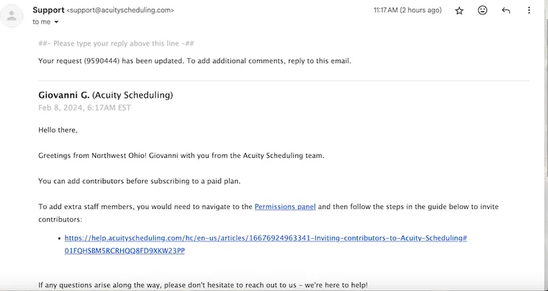Reply to the Support email
The width and height of the screenshot is (548, 291).
pos(506,10)
